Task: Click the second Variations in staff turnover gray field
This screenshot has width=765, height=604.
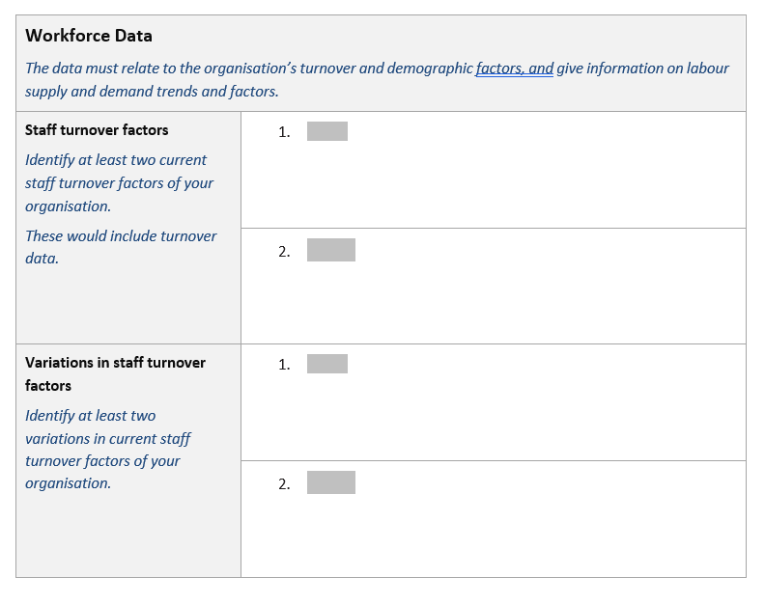Action: pyautogui.click(x=330, y=482)
